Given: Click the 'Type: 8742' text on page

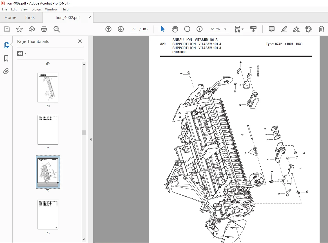Looking at the screenshot, I should 274,44.
